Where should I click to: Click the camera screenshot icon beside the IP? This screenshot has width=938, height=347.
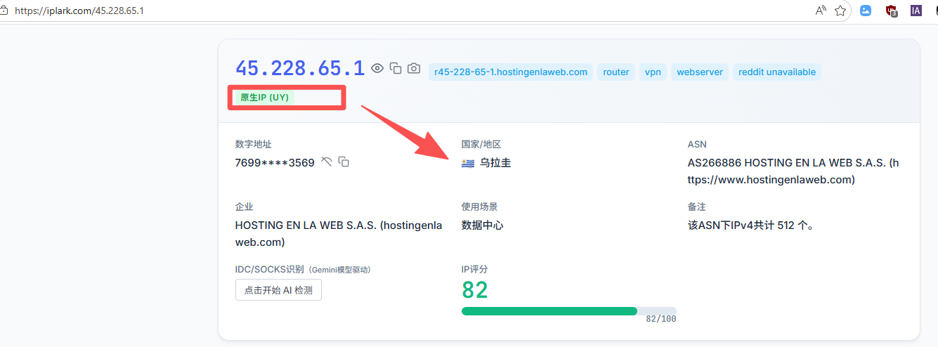[414, 68]
